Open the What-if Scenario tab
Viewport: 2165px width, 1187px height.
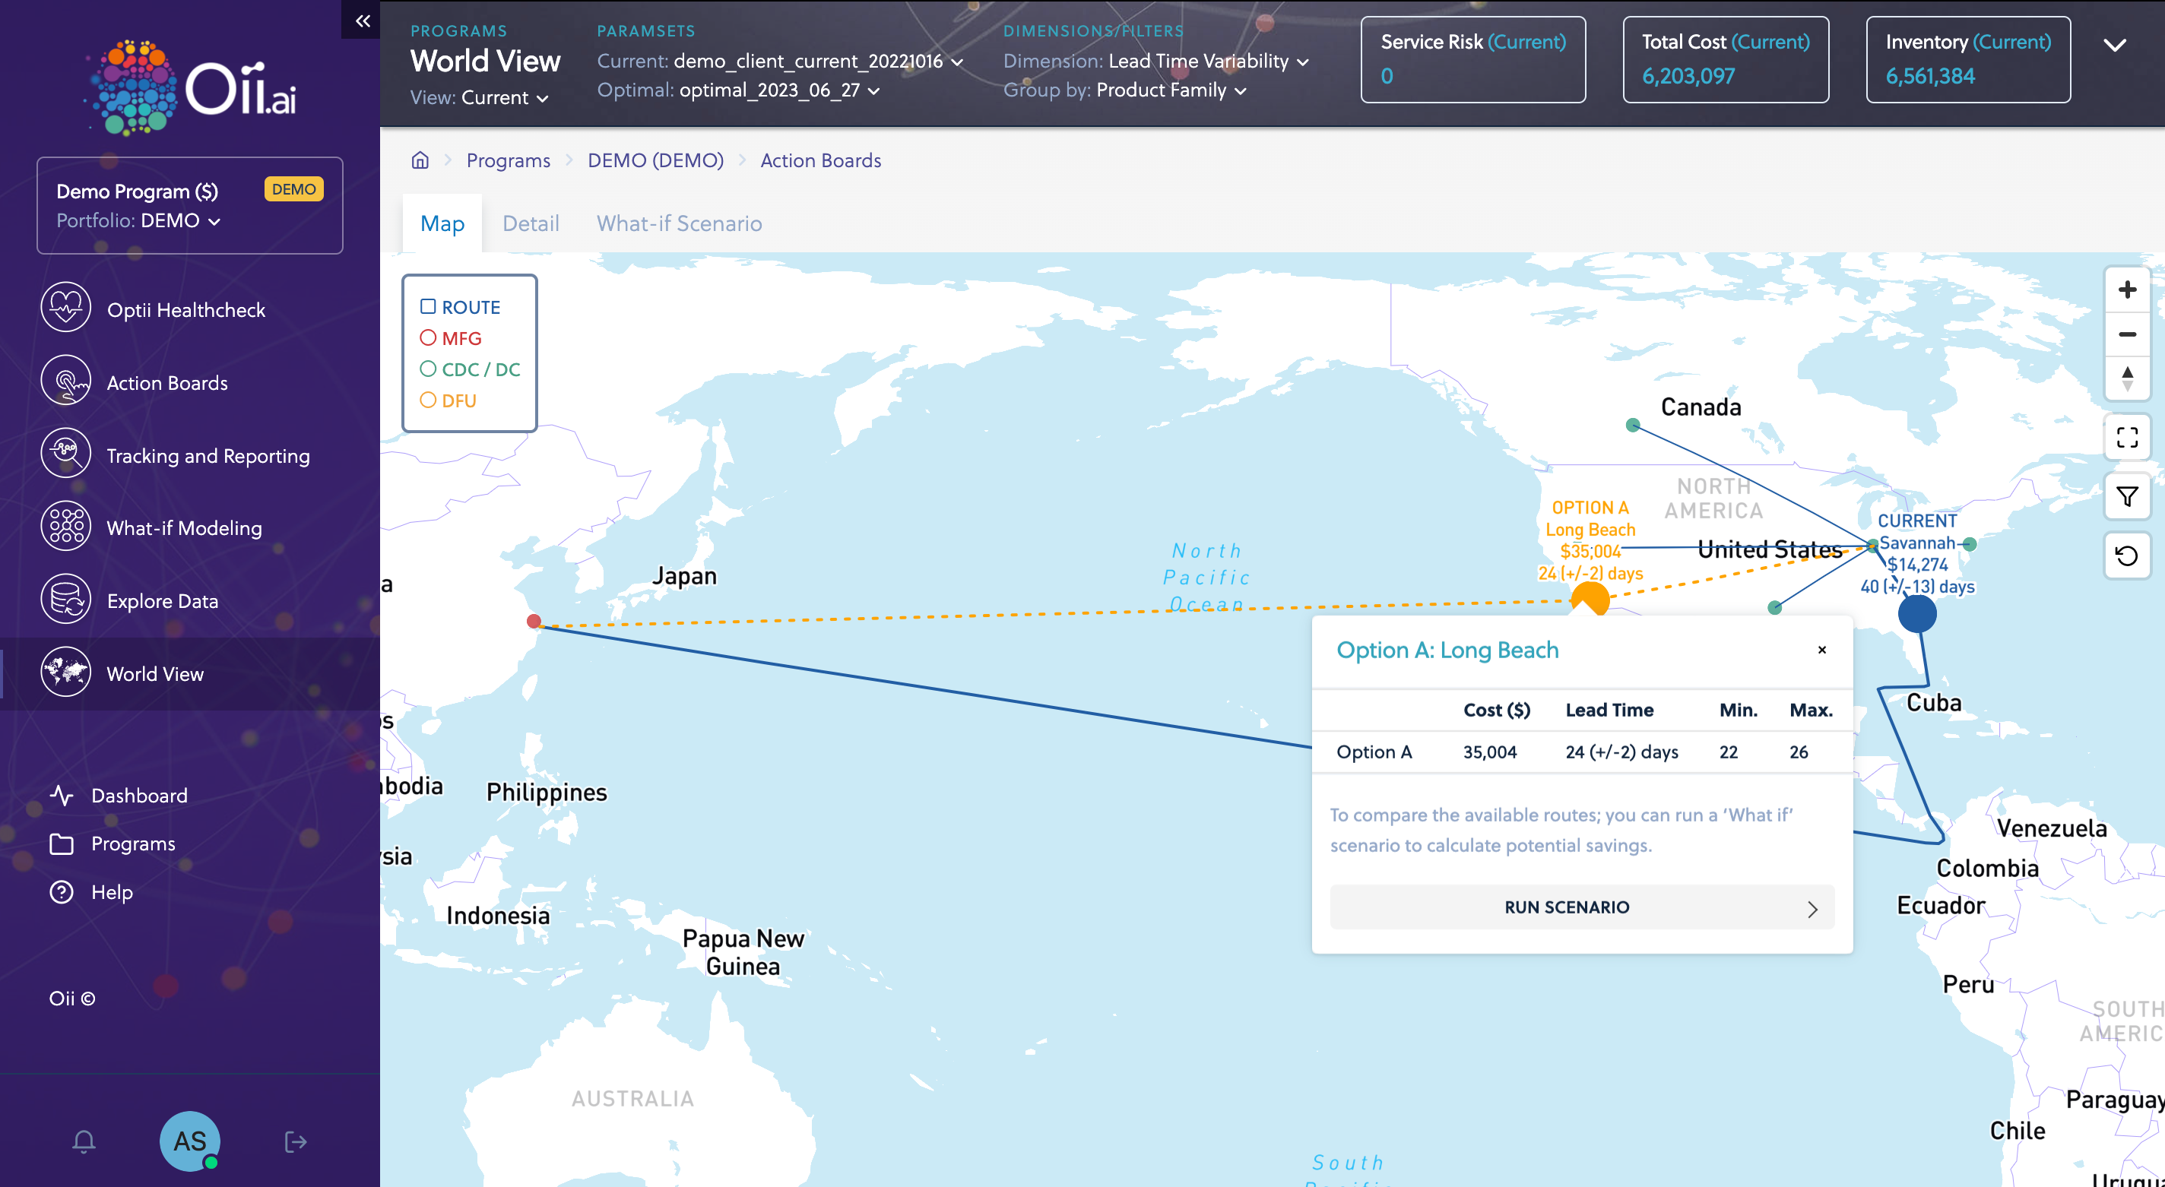pos(679,223)
